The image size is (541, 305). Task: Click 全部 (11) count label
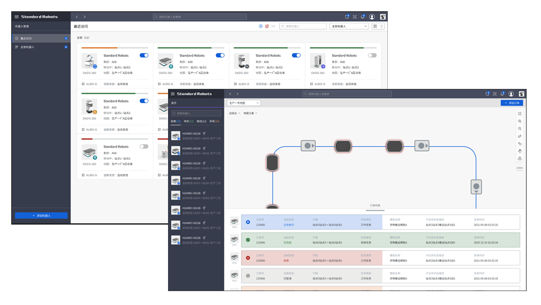(83, 38)
